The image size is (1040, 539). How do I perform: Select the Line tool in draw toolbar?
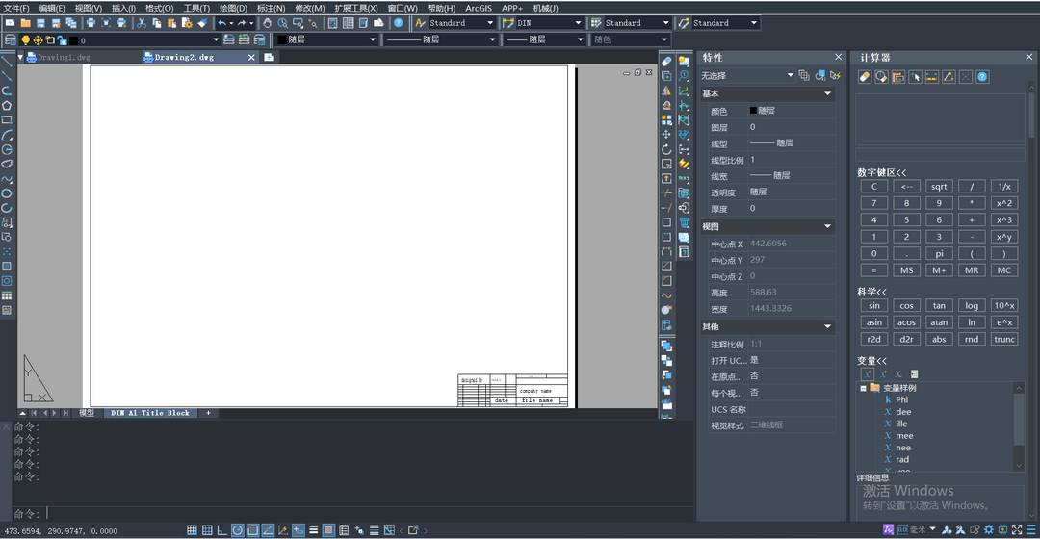(x=7, y=61)
